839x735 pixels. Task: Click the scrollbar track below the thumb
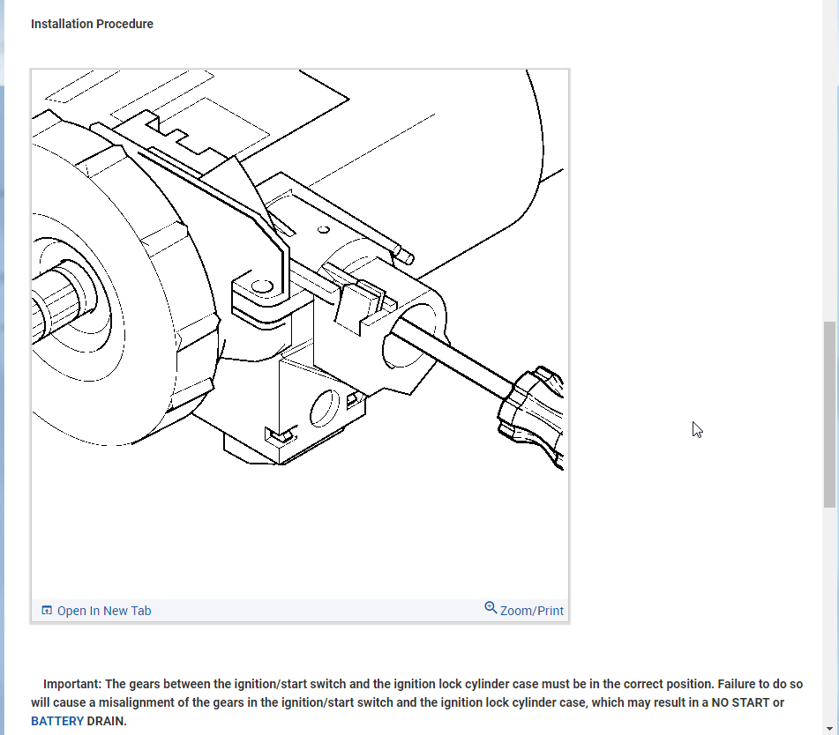(829, 615)
